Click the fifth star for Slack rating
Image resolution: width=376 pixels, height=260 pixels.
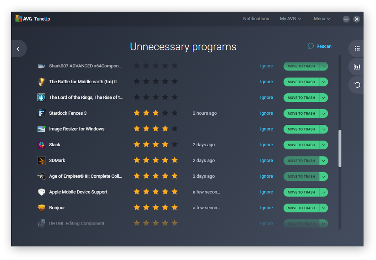point(175,145)
